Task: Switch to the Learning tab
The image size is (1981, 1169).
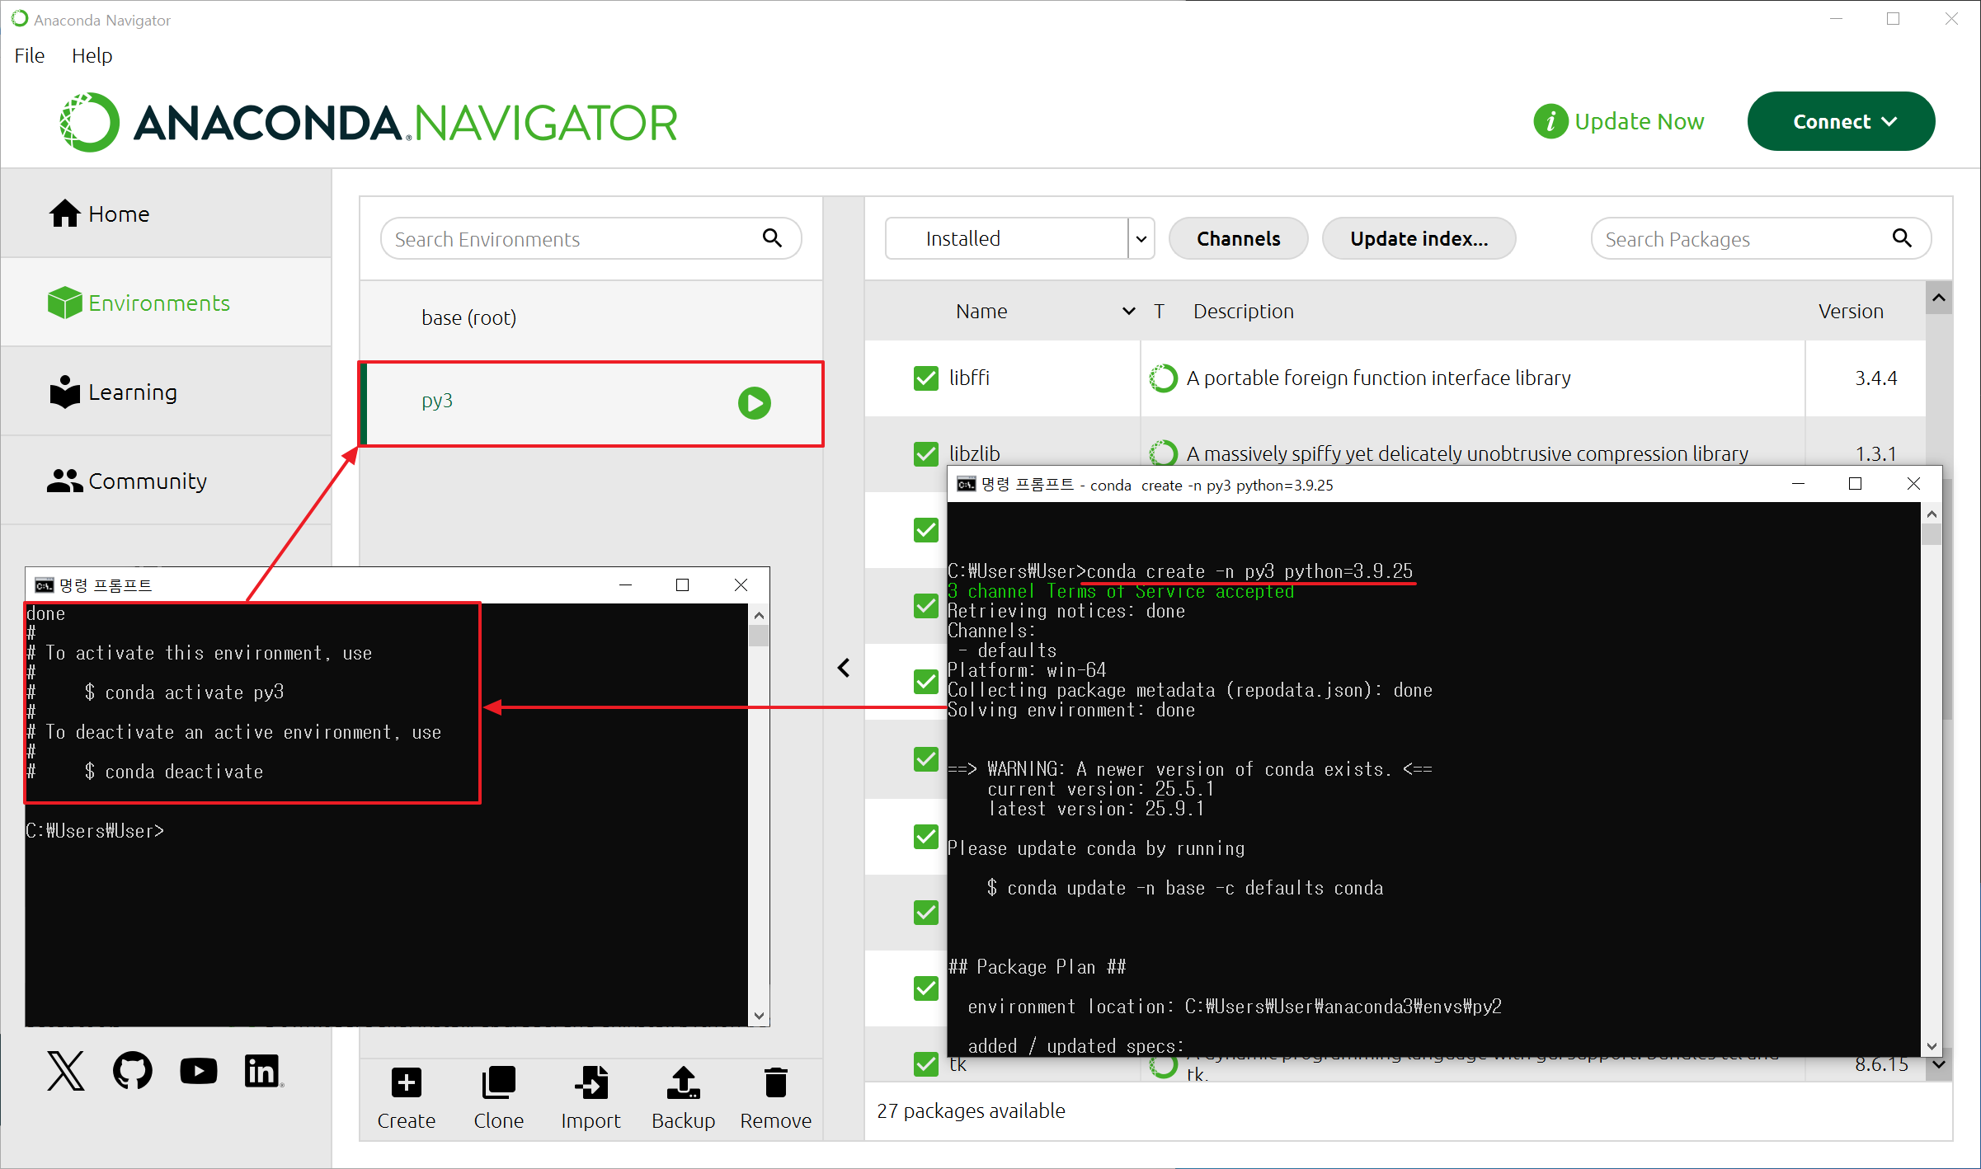Action: 132,392
